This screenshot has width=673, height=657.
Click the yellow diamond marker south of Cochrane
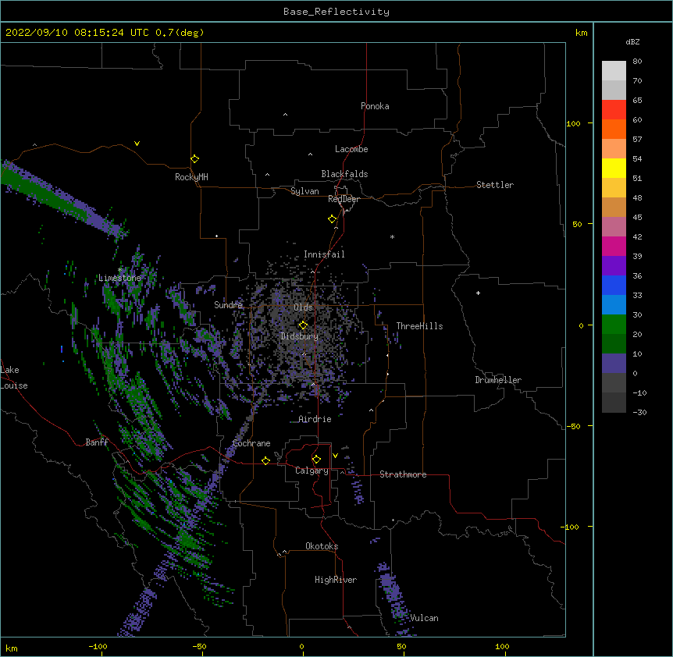coord(265,460)
